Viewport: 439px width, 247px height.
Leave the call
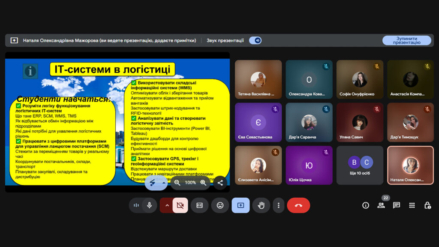[298, 205]
